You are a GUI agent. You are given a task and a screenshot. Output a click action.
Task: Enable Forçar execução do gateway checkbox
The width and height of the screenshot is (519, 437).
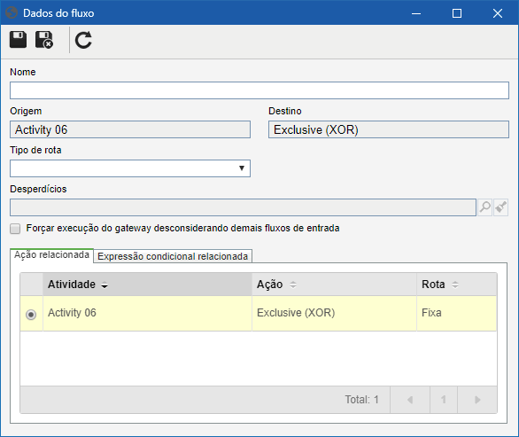(x=15, y=229)
